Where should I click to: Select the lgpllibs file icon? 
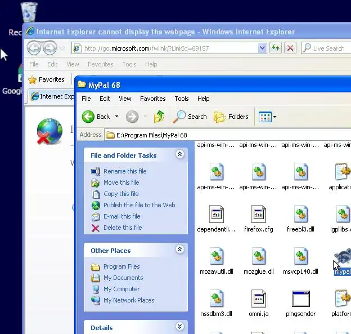click(343, 214)
